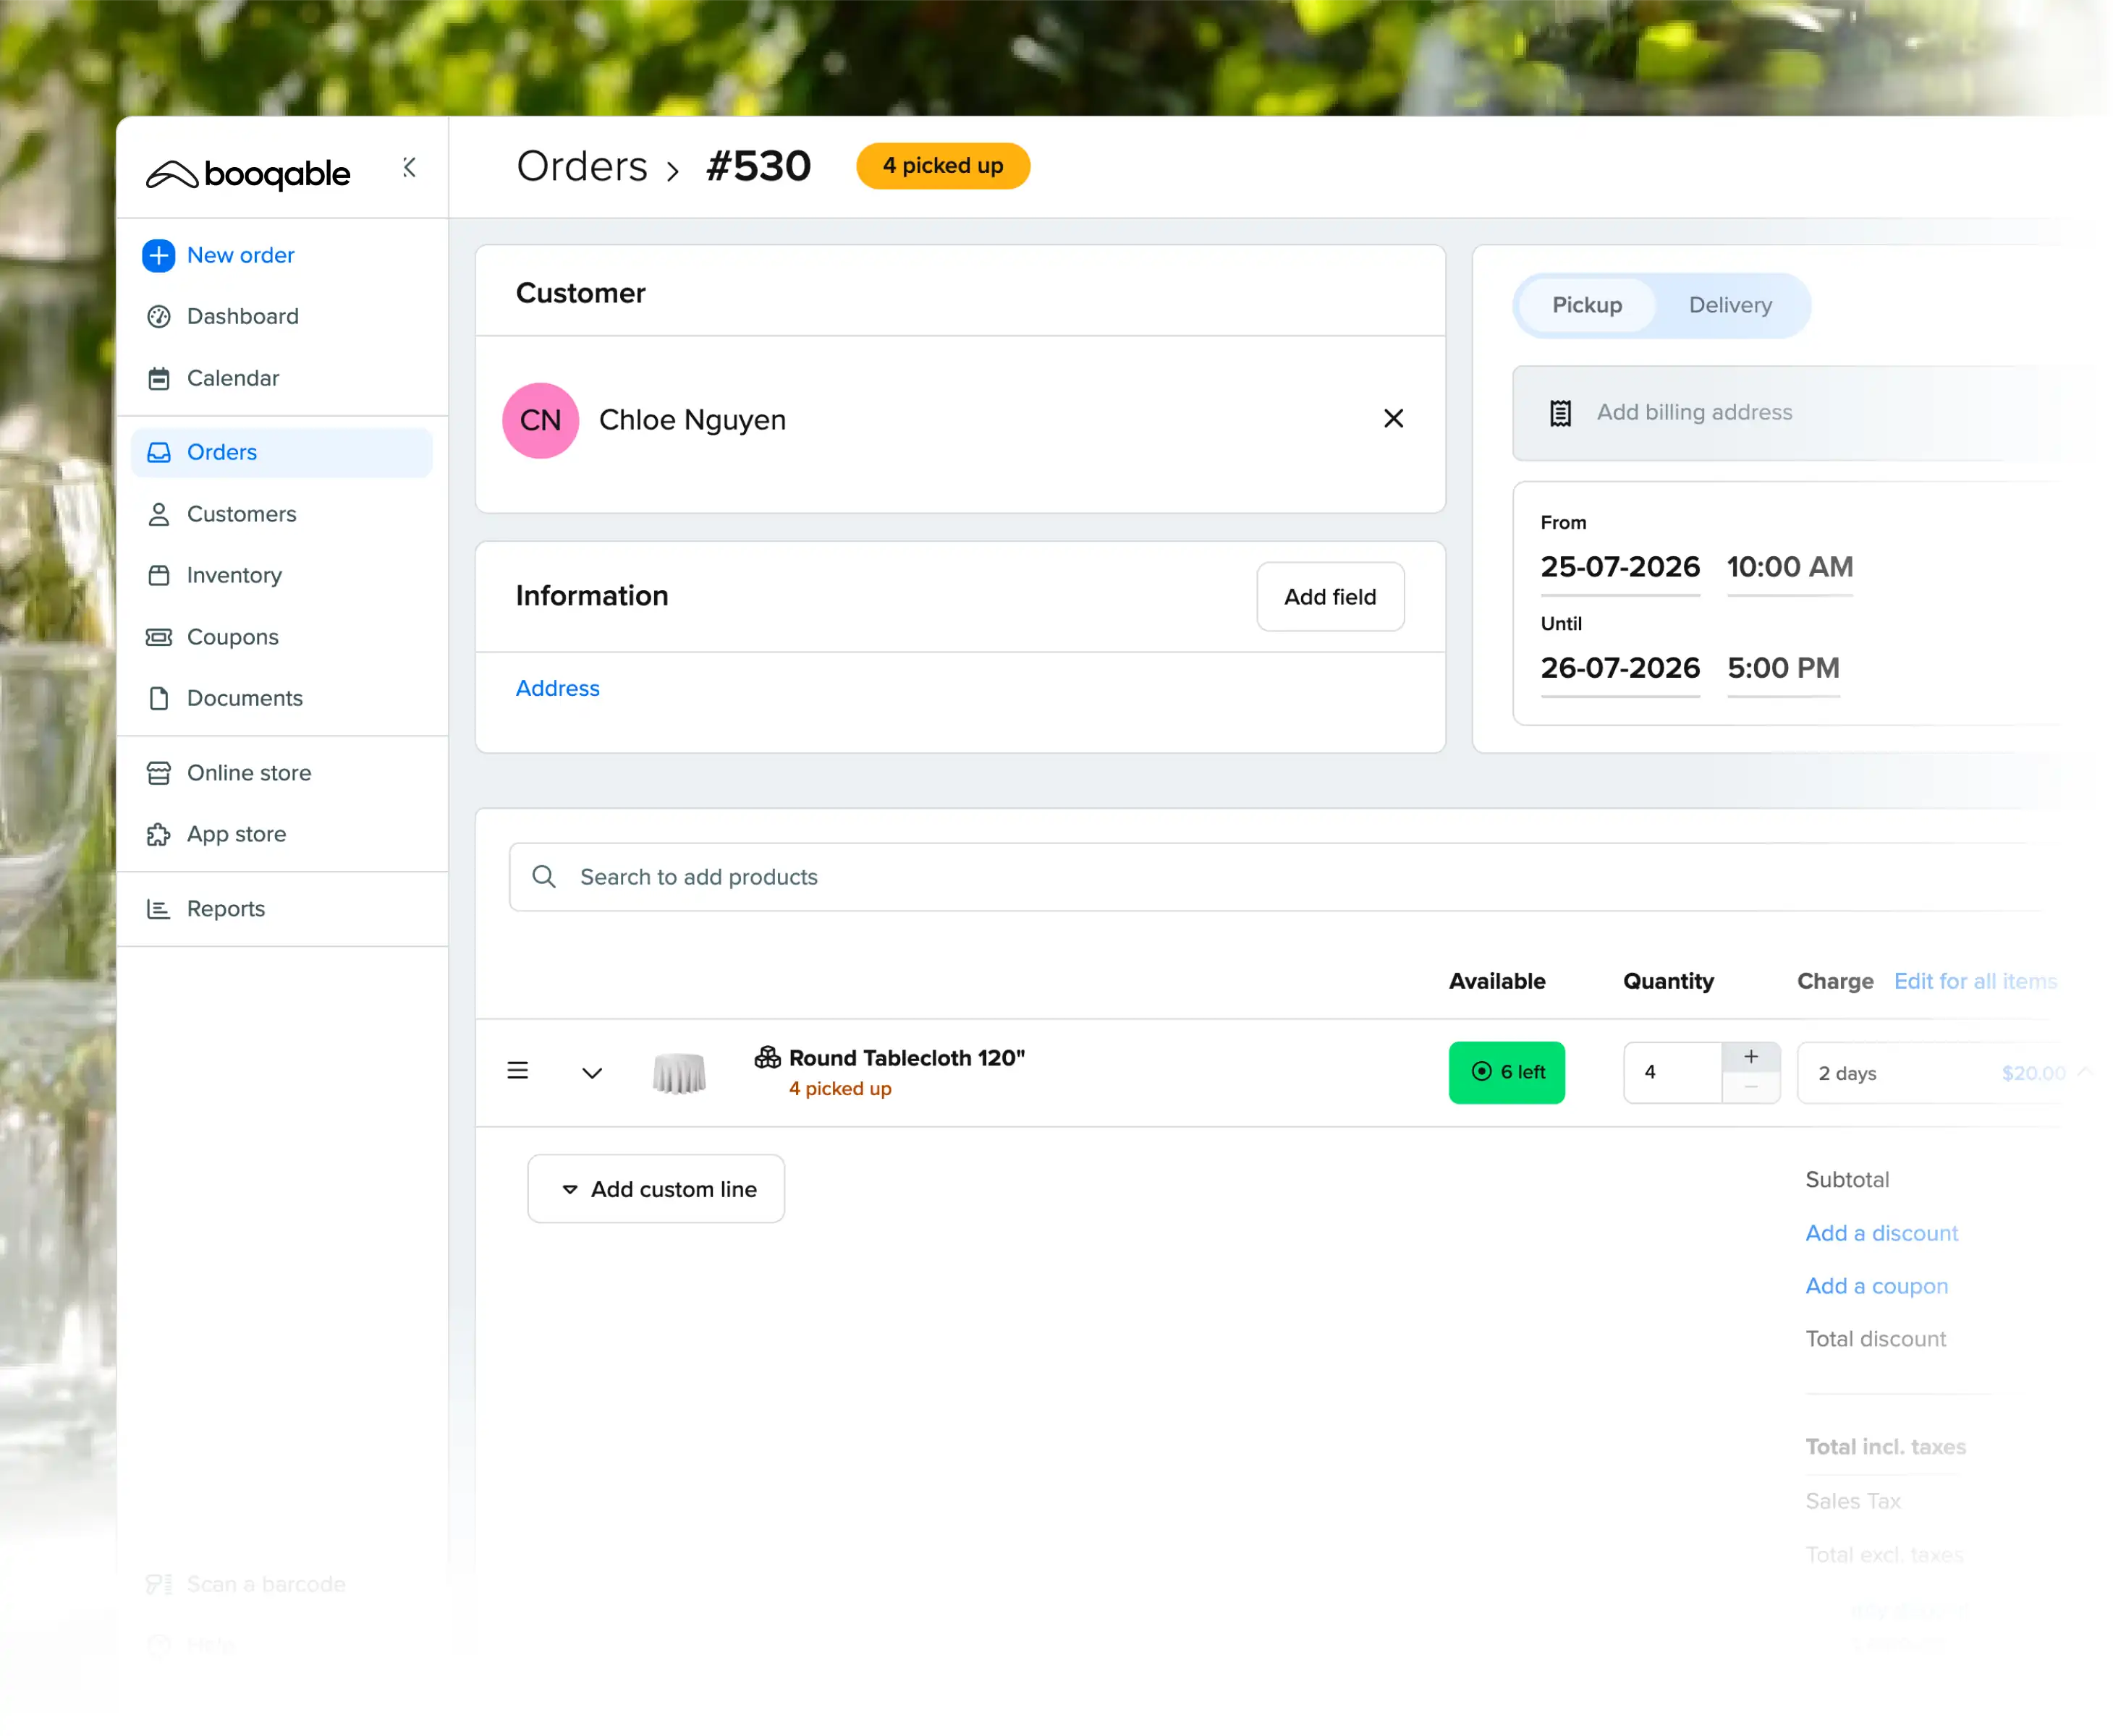Open the From time 10:00 AM picker
2113x1736 pixels.
[1790, 567]
